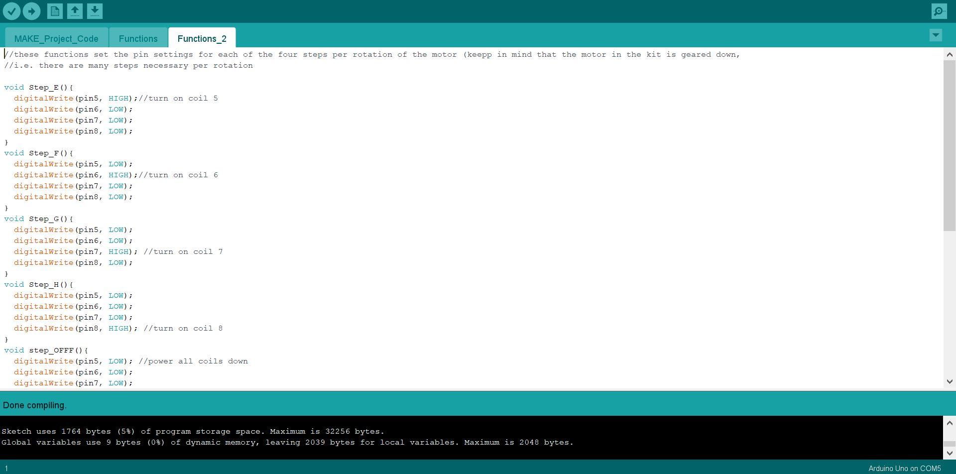Click the 'void Step_G(){' line
This screenshot has width=956, height=474.
[39, 219]
